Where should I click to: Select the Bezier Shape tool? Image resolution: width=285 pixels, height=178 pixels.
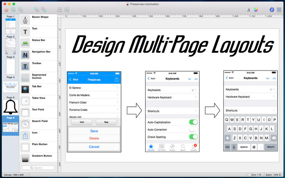[26, 20]
